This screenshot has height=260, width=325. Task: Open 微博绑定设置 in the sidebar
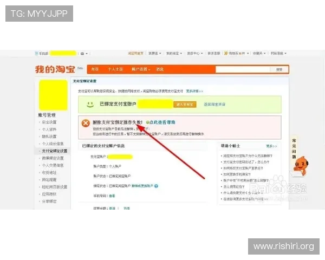(53, 158)
